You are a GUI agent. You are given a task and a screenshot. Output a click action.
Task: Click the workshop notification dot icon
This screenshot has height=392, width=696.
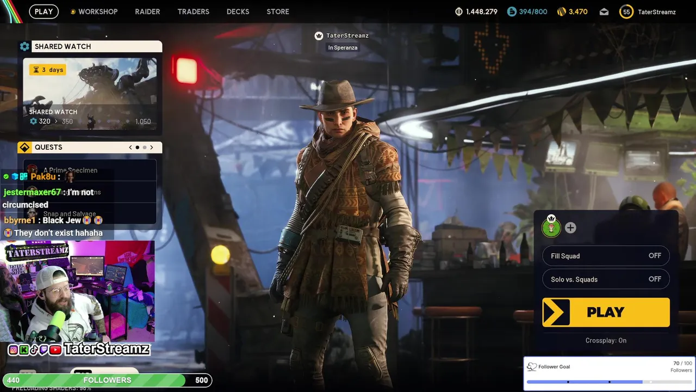73,11
